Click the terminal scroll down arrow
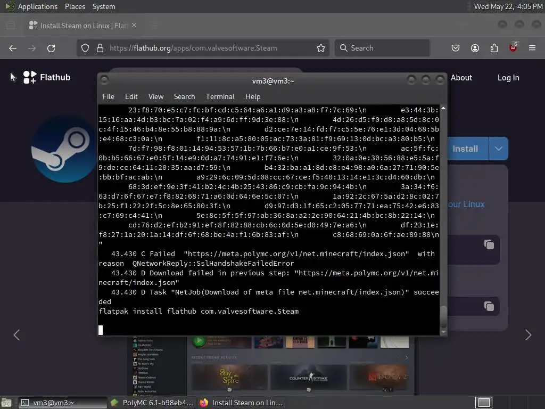Image resolution: width=545 pixels, height=409 pixels. [x=443, y=332]
